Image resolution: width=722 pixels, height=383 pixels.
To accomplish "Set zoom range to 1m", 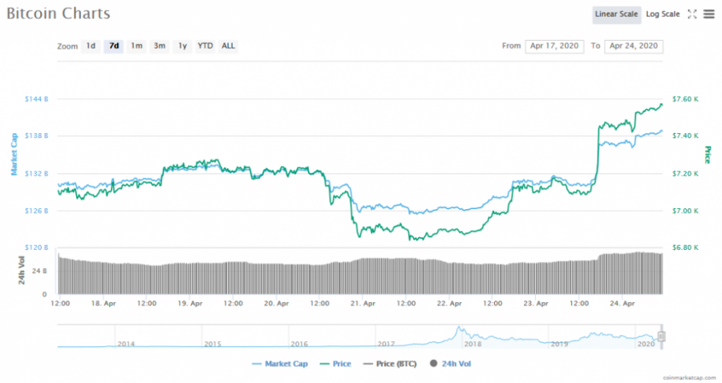I will coord(136,46).
